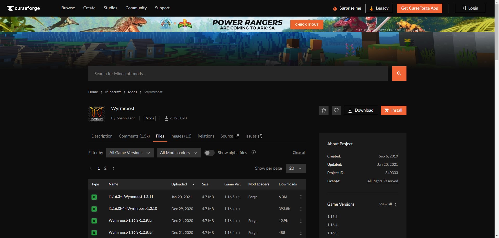Go to next page of files arrow
This screenshot has width=499, height=238.
113,168
